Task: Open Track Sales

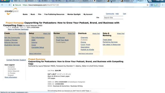Action: (x=107, y=40)
